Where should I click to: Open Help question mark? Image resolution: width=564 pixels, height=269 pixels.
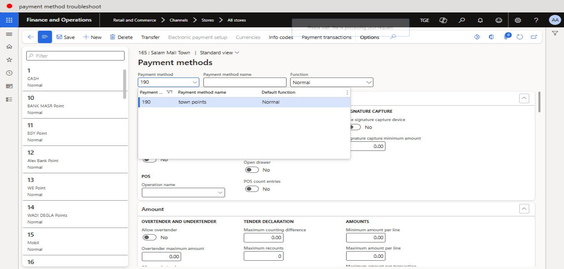(x=536, y=20)
